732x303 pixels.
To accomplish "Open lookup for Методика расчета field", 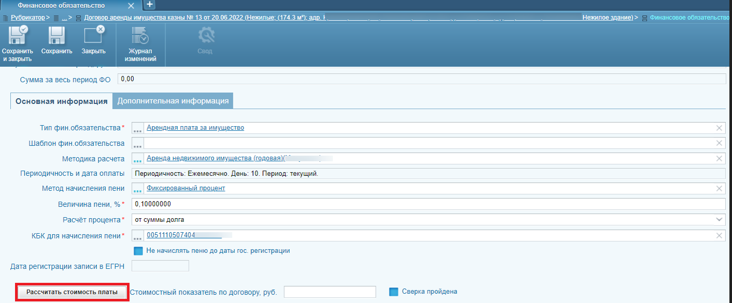I will point(137,159).
